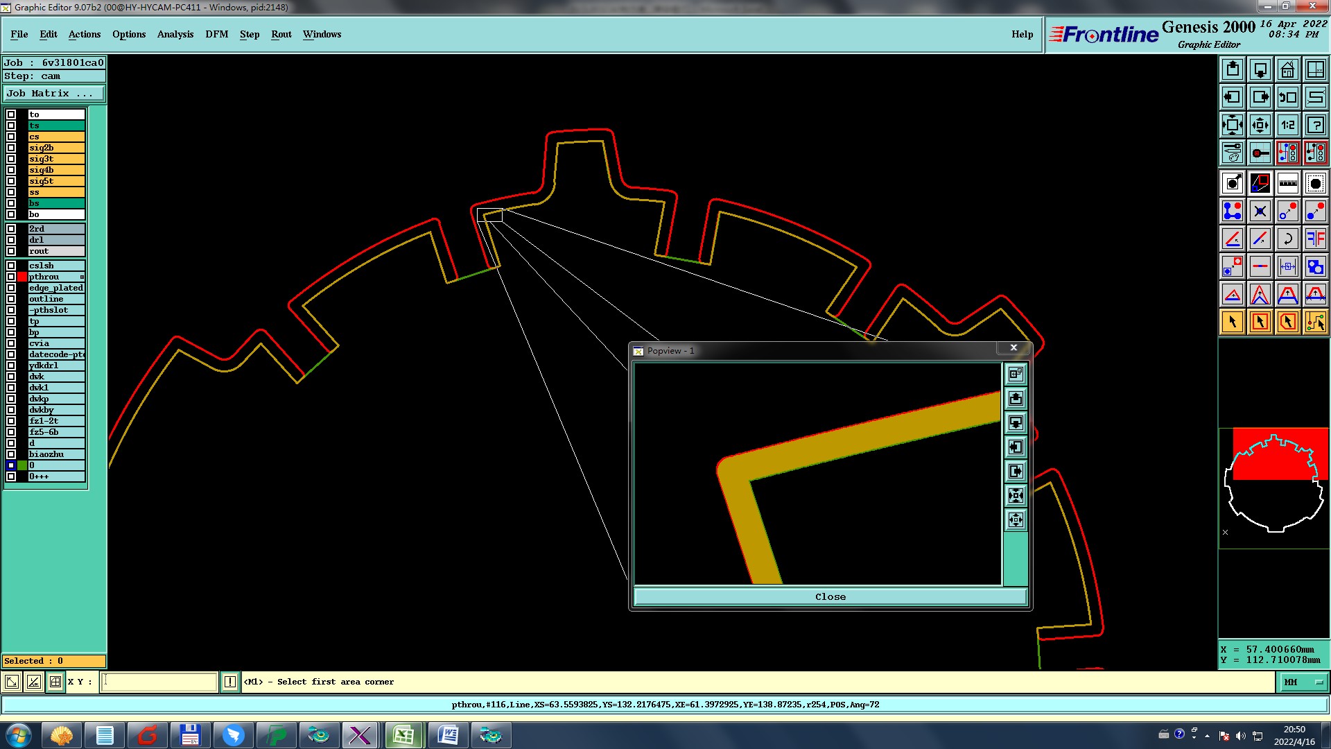1331x749 pixels.
Task: Click the mirror F tool icon
Action: click(1316, 239)
